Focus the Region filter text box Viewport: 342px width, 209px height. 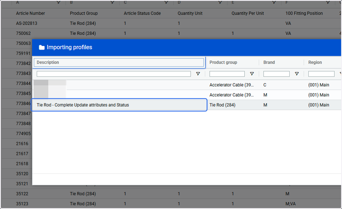[321, 74]
